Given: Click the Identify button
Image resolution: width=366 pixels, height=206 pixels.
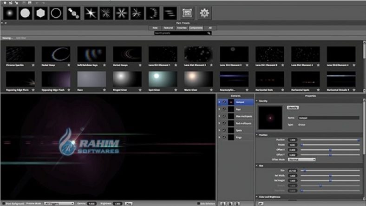Looking at the screenshot, I should (x=293, y=107).
